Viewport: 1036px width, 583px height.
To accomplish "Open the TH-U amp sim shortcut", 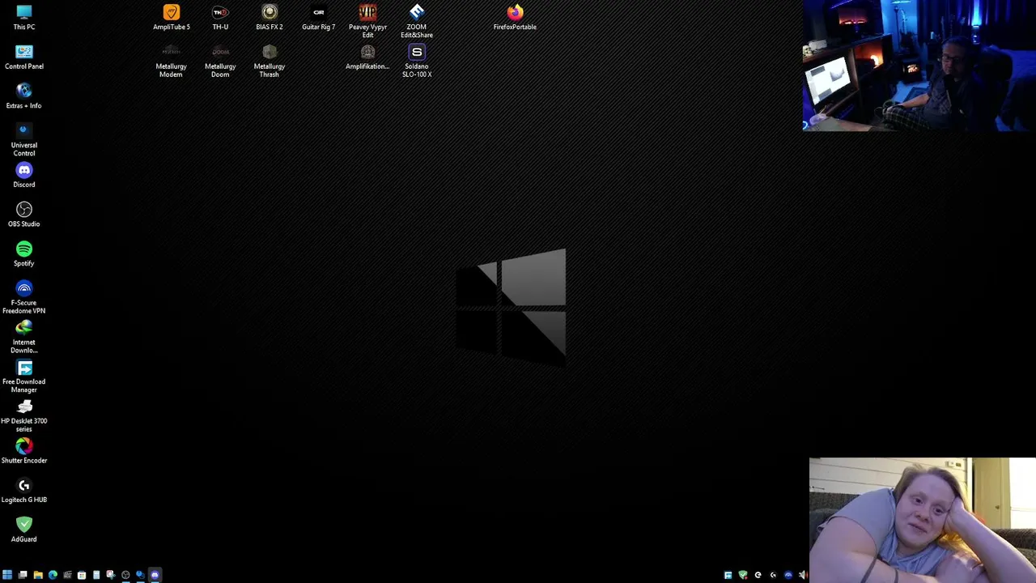I will point(220,17).
